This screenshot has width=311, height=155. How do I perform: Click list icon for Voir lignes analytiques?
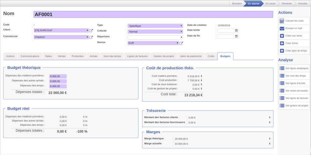(x=282, y=68)
